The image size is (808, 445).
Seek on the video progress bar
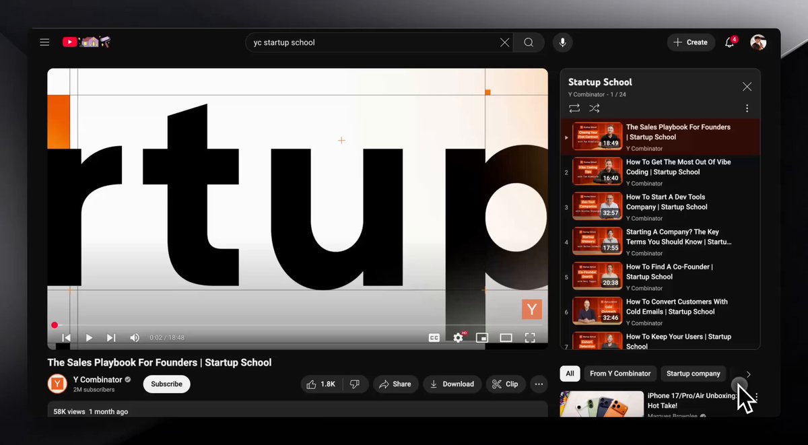[x=298, y=325]
